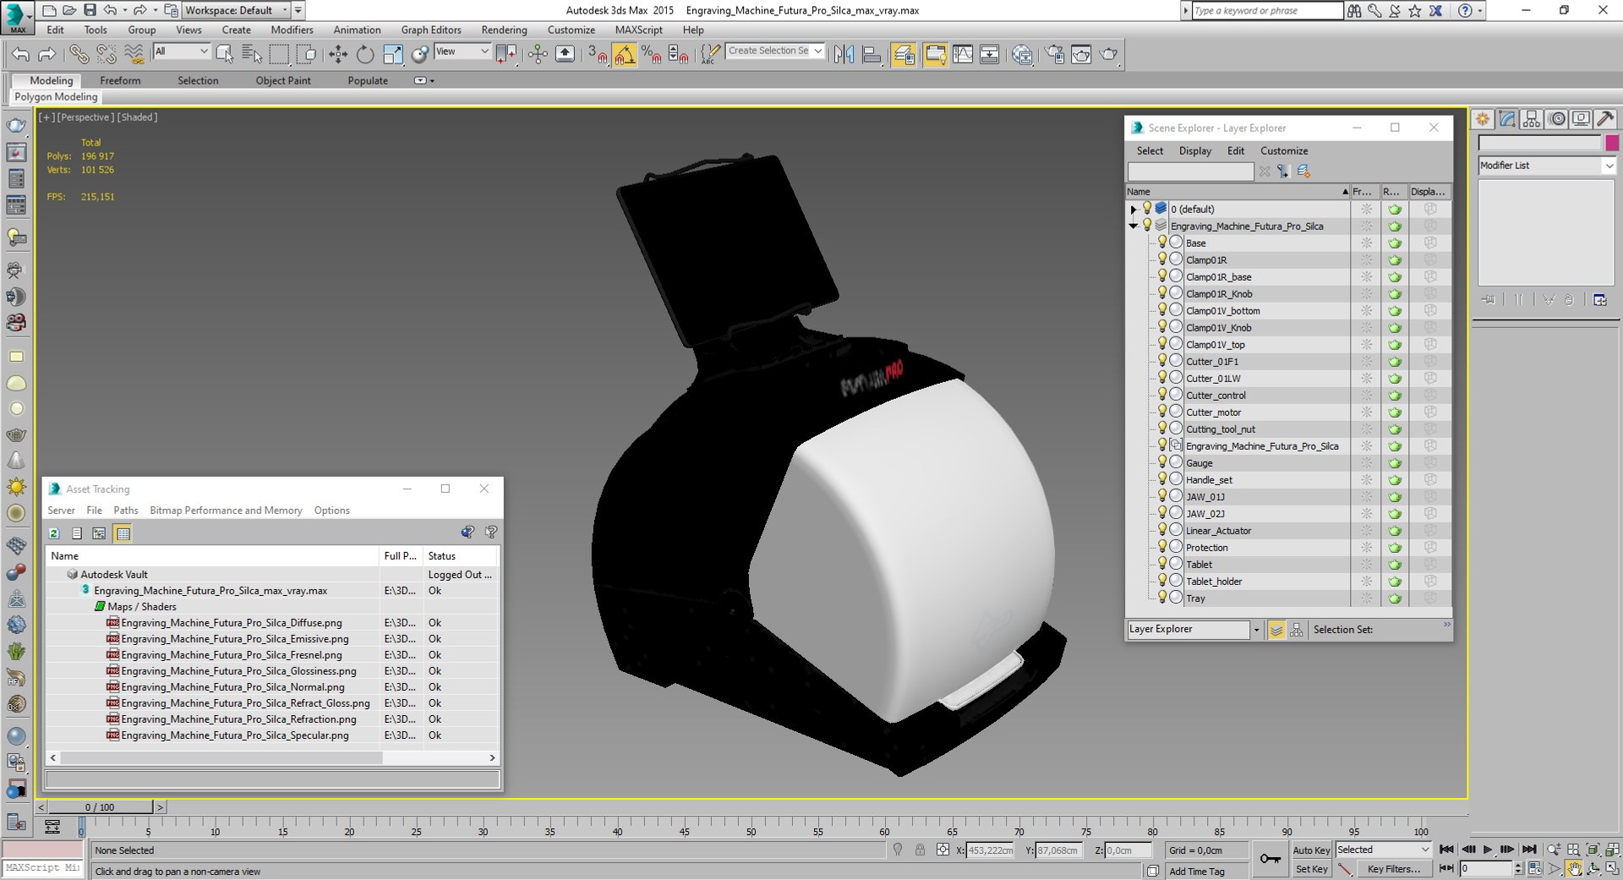The image size is (1623, 880).
Task: Expand the 0 (default) layer
Action: click(1134, 209)
